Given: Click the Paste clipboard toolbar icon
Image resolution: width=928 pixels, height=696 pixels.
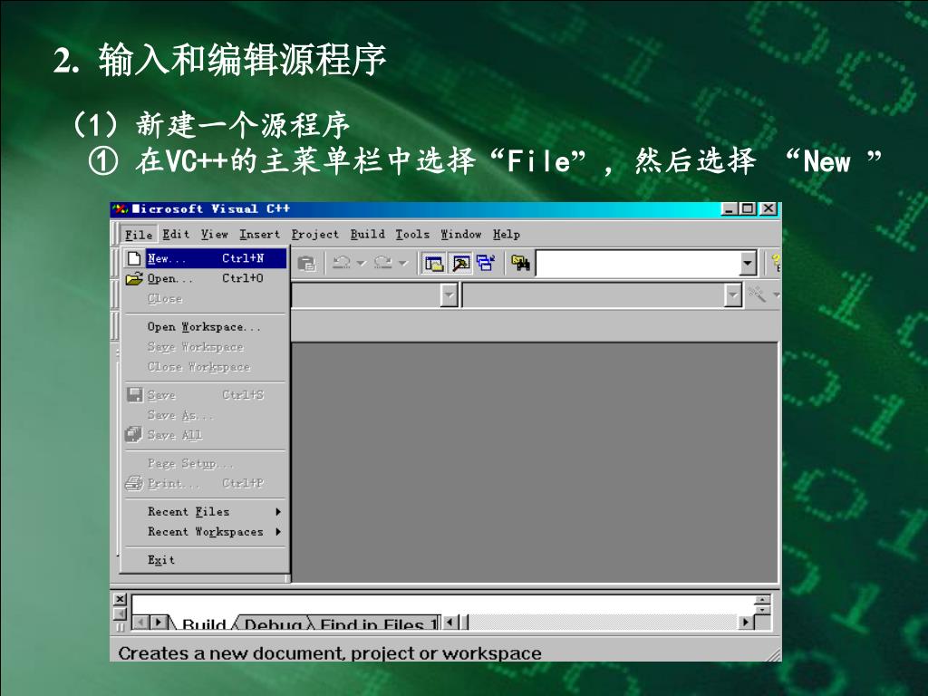Looking at the screenshot, I should click(x=306, y=264).
